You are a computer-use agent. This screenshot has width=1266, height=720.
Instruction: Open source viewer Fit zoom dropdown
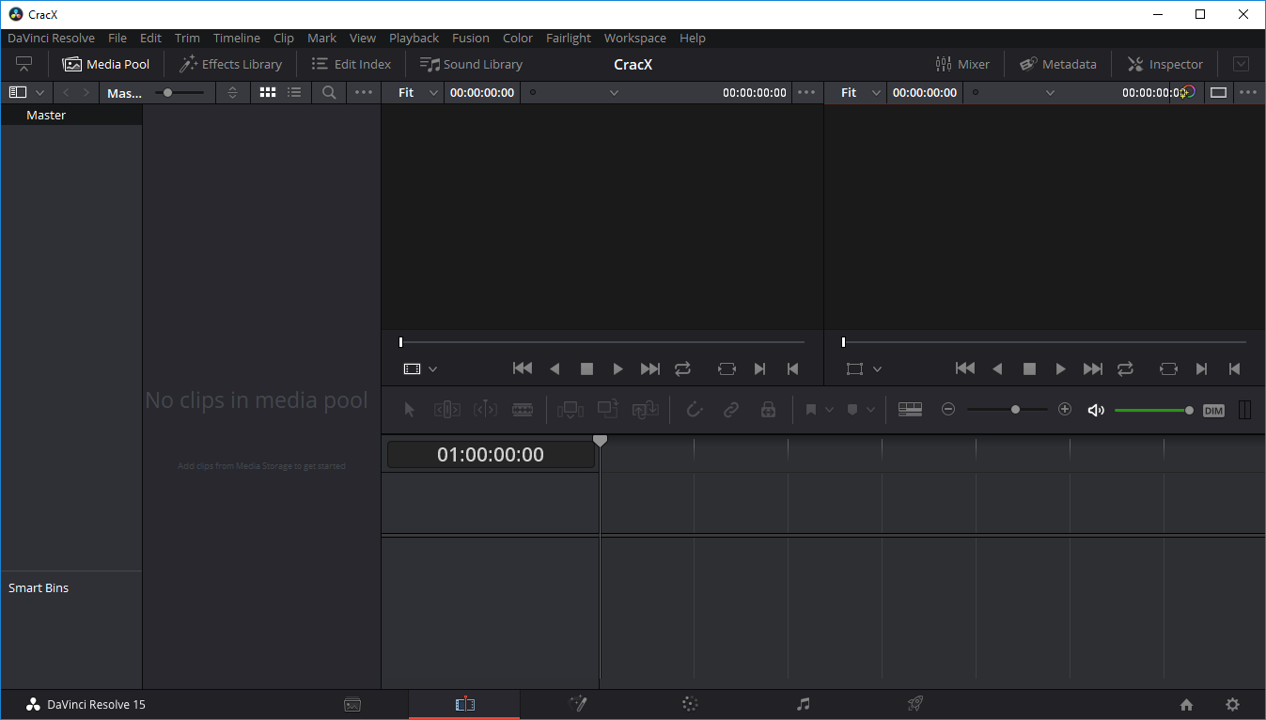pos(418,92)
